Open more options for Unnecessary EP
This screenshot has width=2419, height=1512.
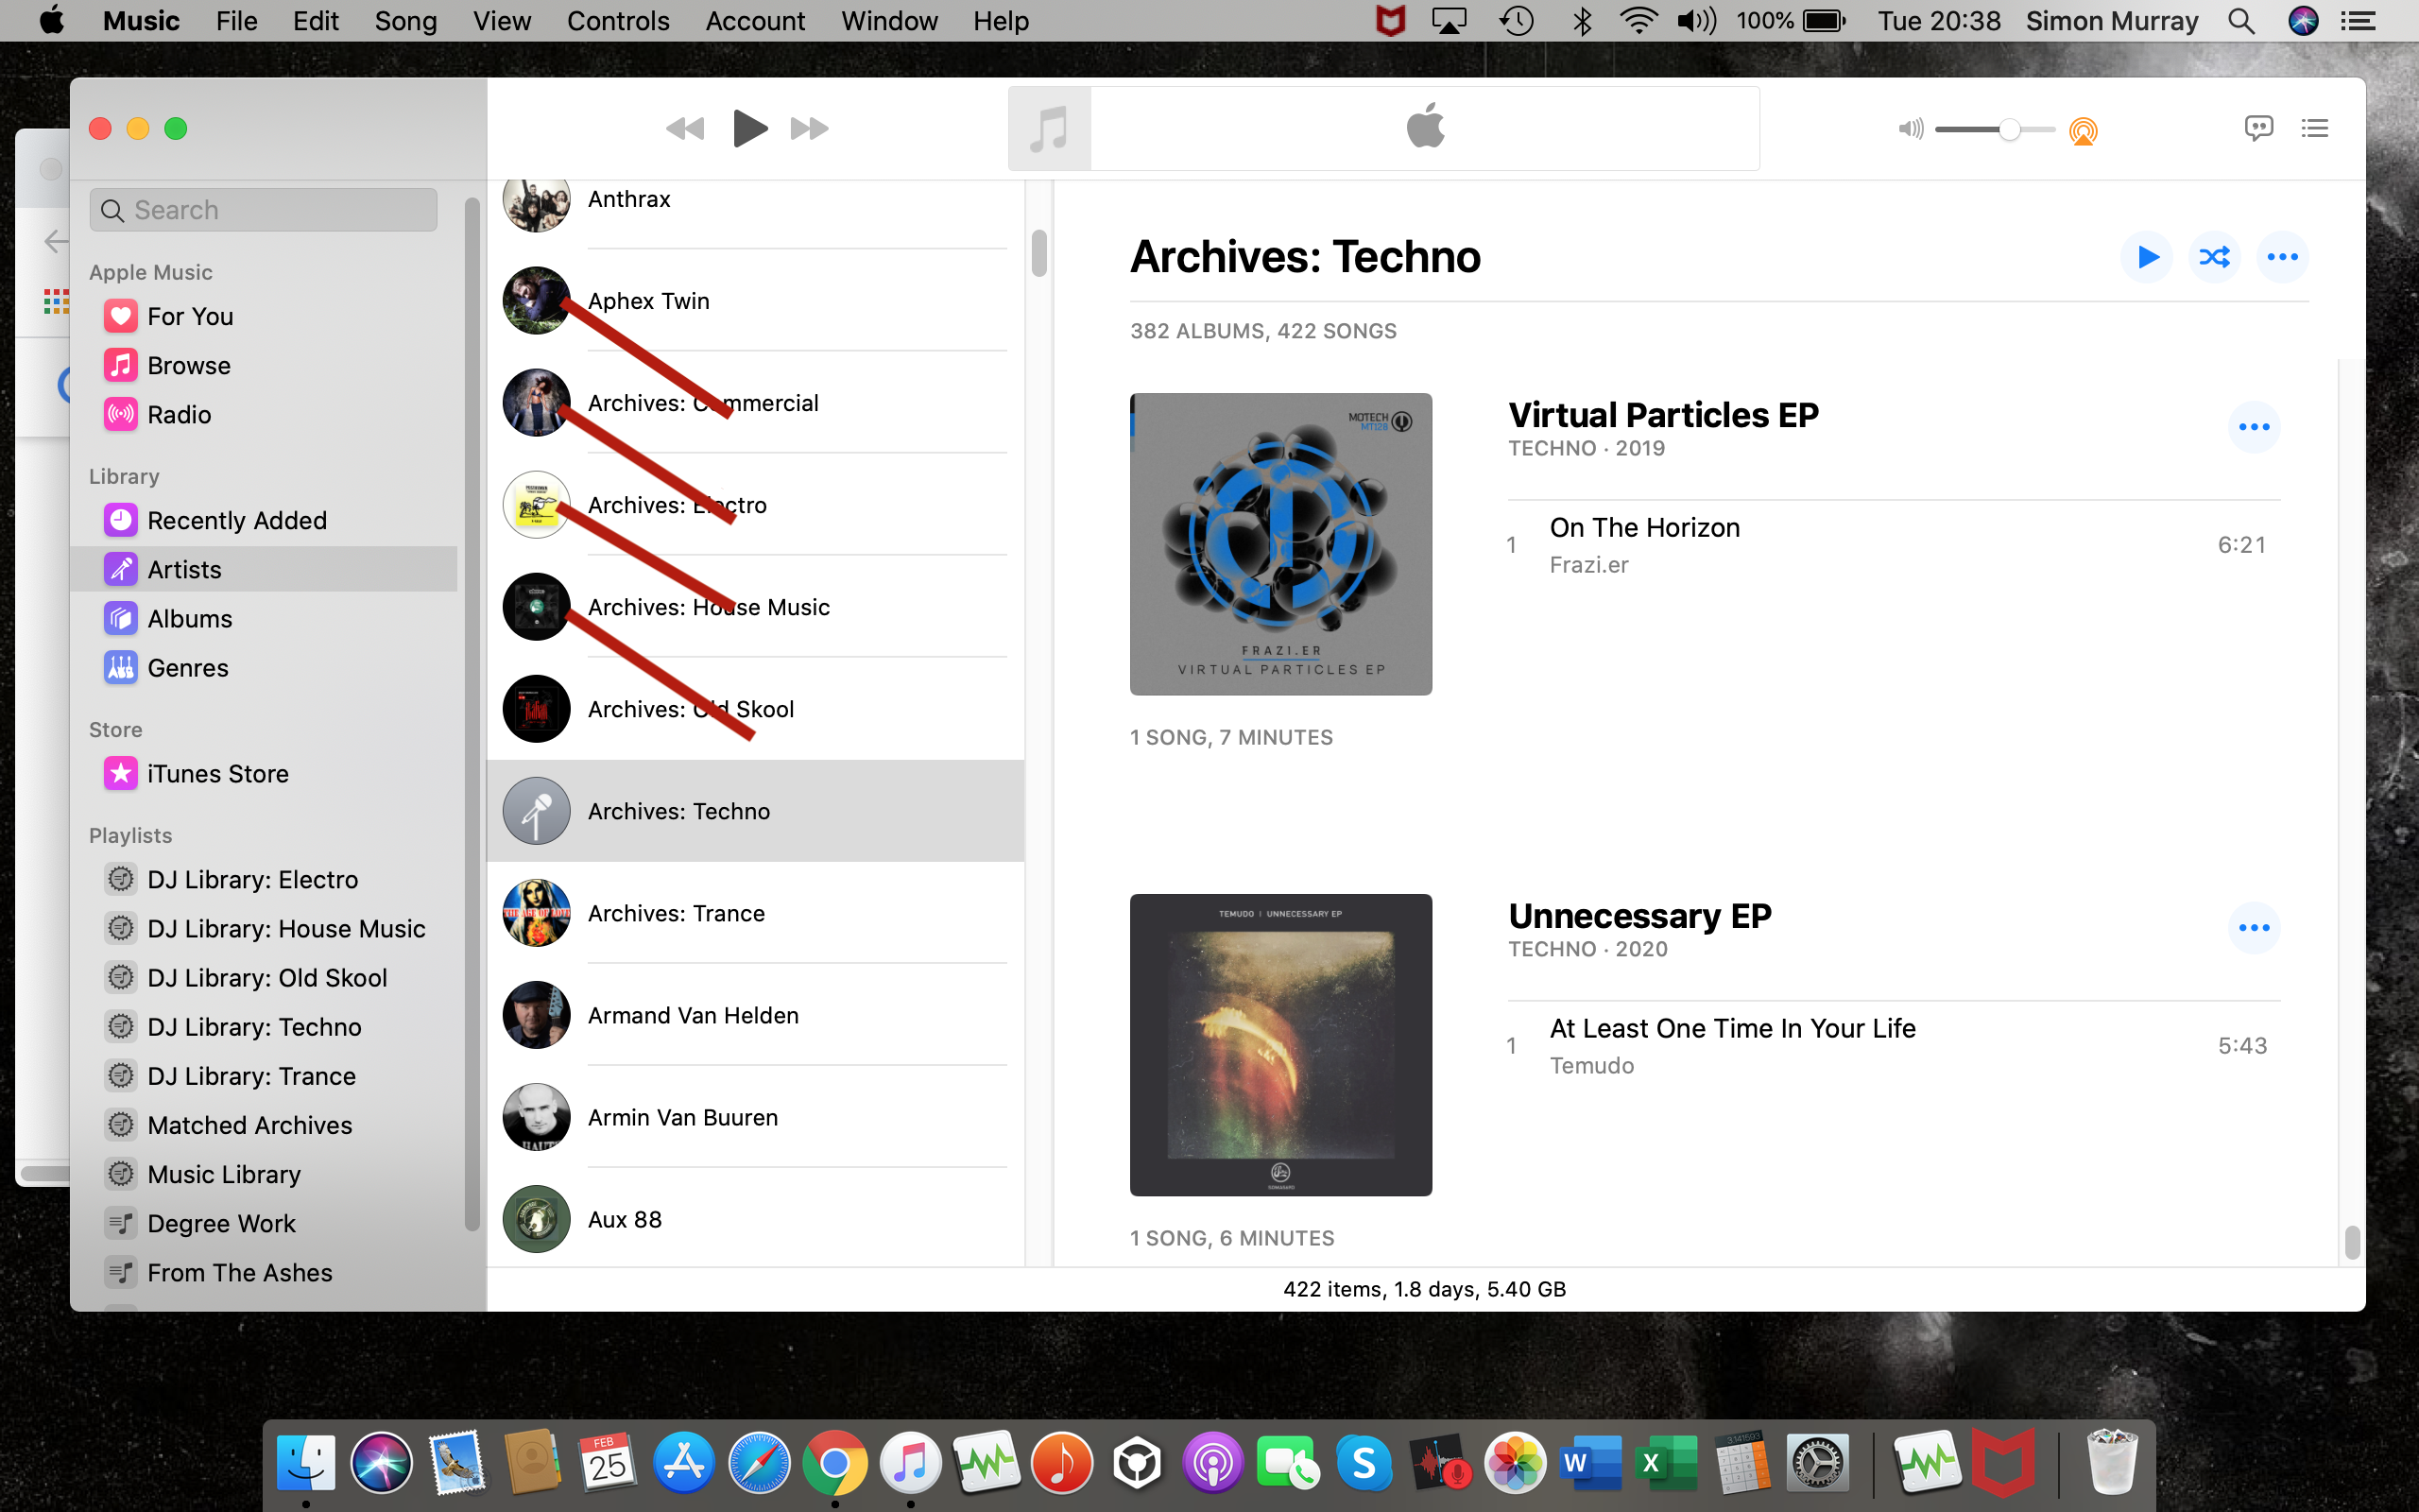point(2253,928)
